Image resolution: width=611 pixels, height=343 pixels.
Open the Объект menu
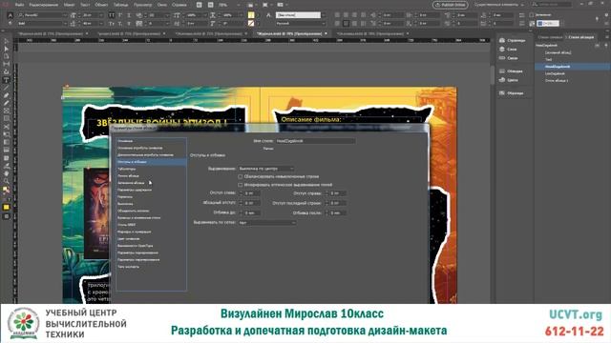point(101,5)
